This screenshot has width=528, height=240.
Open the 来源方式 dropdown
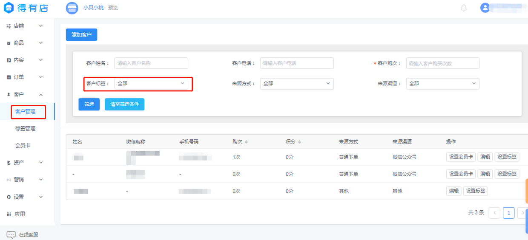tap(297, 84)
